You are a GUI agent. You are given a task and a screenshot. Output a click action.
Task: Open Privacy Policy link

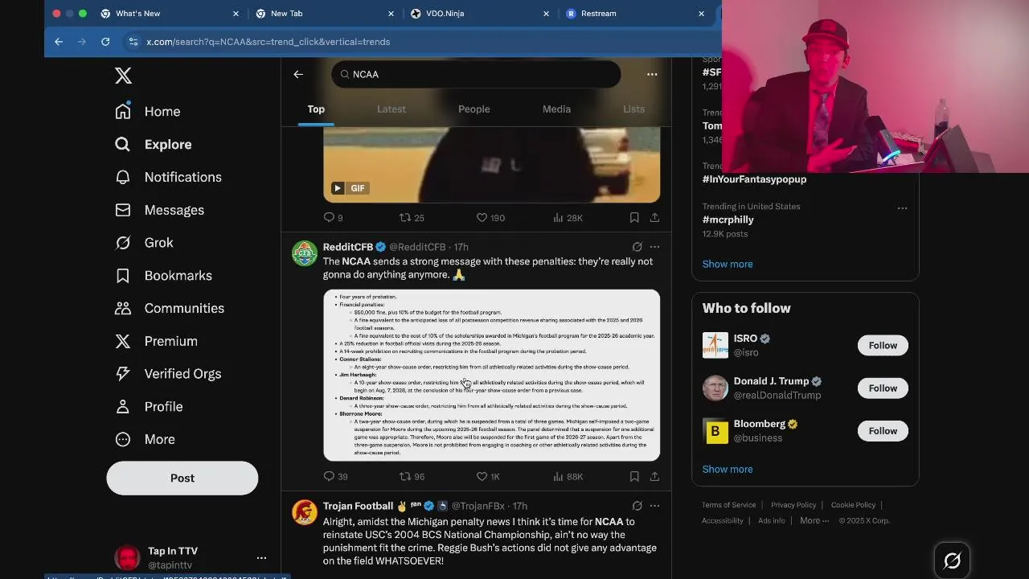point(793,505)
